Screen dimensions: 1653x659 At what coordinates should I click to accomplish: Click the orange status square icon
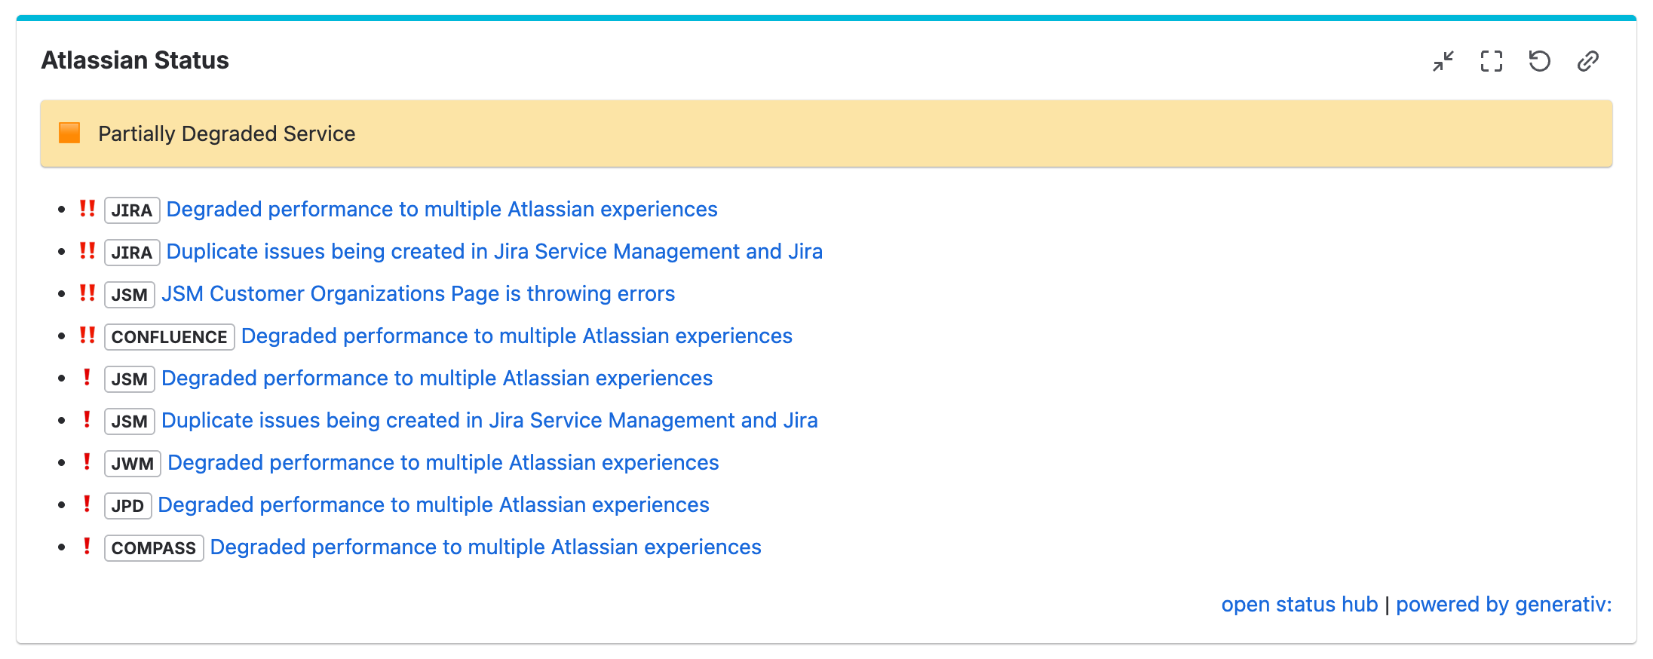pyautogui.click(x=69, y=133)
